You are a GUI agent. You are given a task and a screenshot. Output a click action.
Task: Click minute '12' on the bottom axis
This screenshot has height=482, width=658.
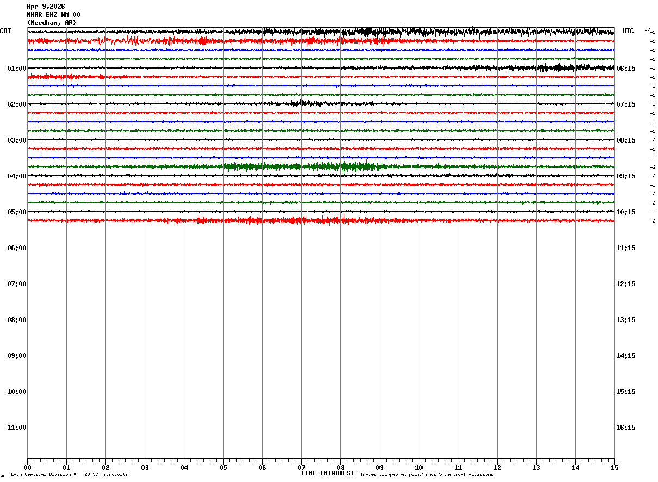point(497,468)
